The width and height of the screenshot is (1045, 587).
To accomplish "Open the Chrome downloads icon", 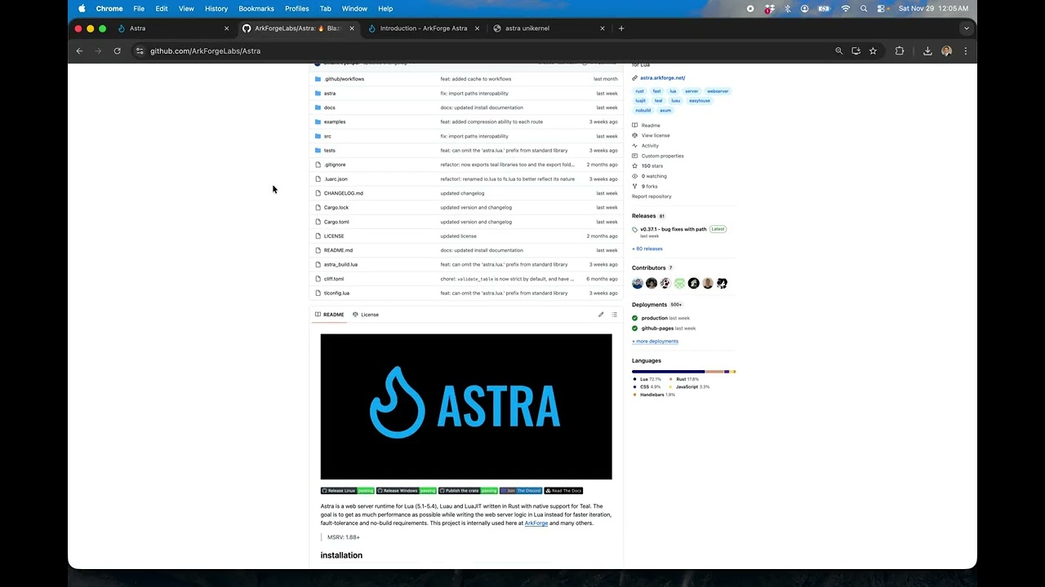I will point(927,51).
